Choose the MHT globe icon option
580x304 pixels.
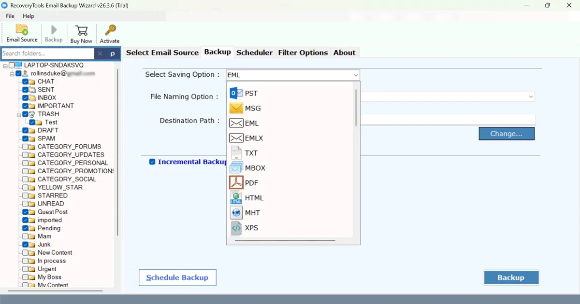[236, 213]
